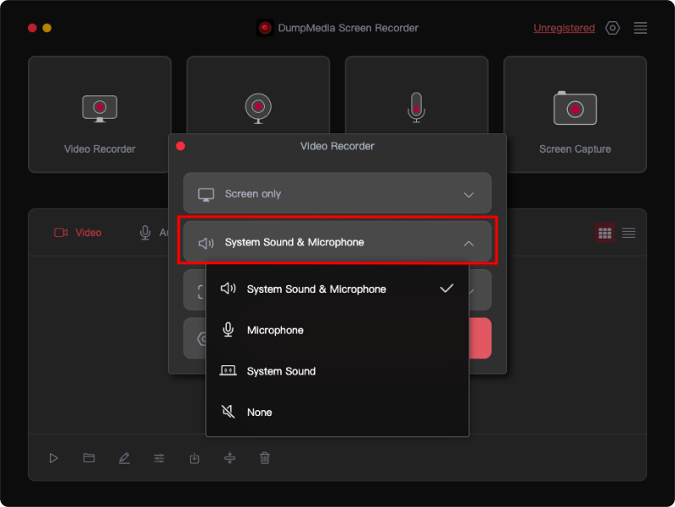
Task: Select None audio option
Action: (x=337, y=412)
